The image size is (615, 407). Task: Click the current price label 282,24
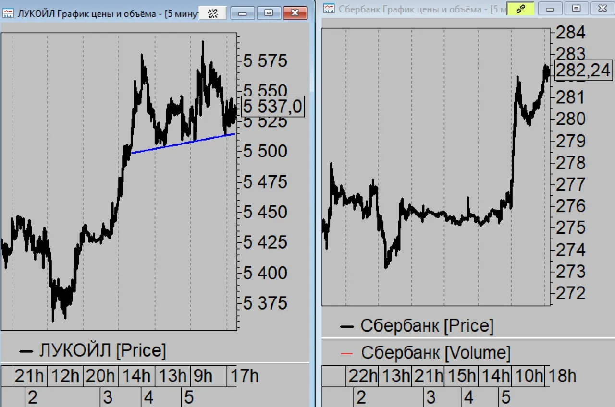tap(583, 71)
